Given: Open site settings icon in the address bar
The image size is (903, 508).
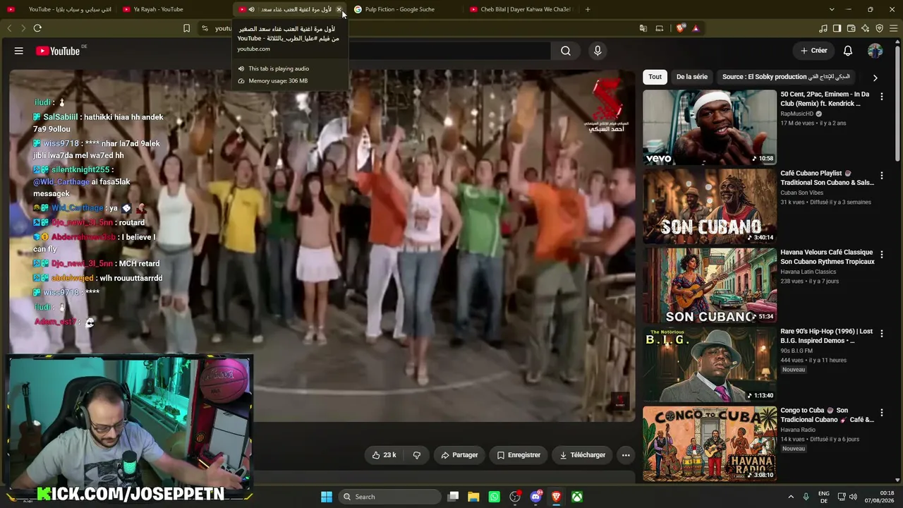Looking at the screenshot, I should click(205, 28).
